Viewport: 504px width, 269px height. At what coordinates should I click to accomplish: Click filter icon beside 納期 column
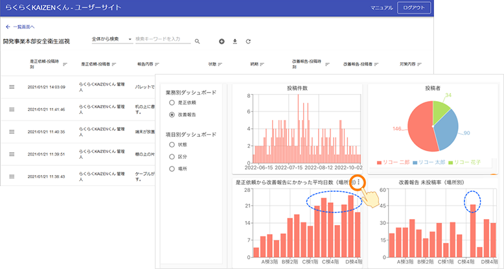coord(263,64)
